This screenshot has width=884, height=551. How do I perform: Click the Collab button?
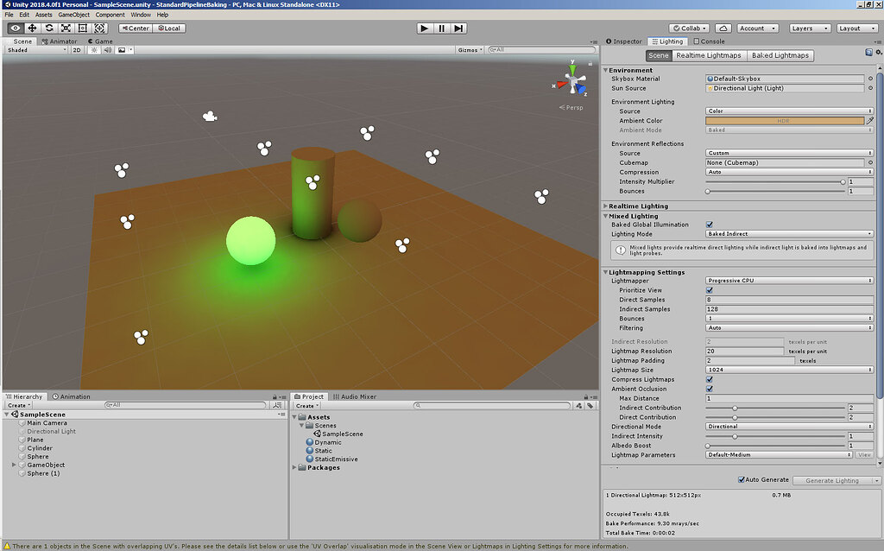point(688,28)
